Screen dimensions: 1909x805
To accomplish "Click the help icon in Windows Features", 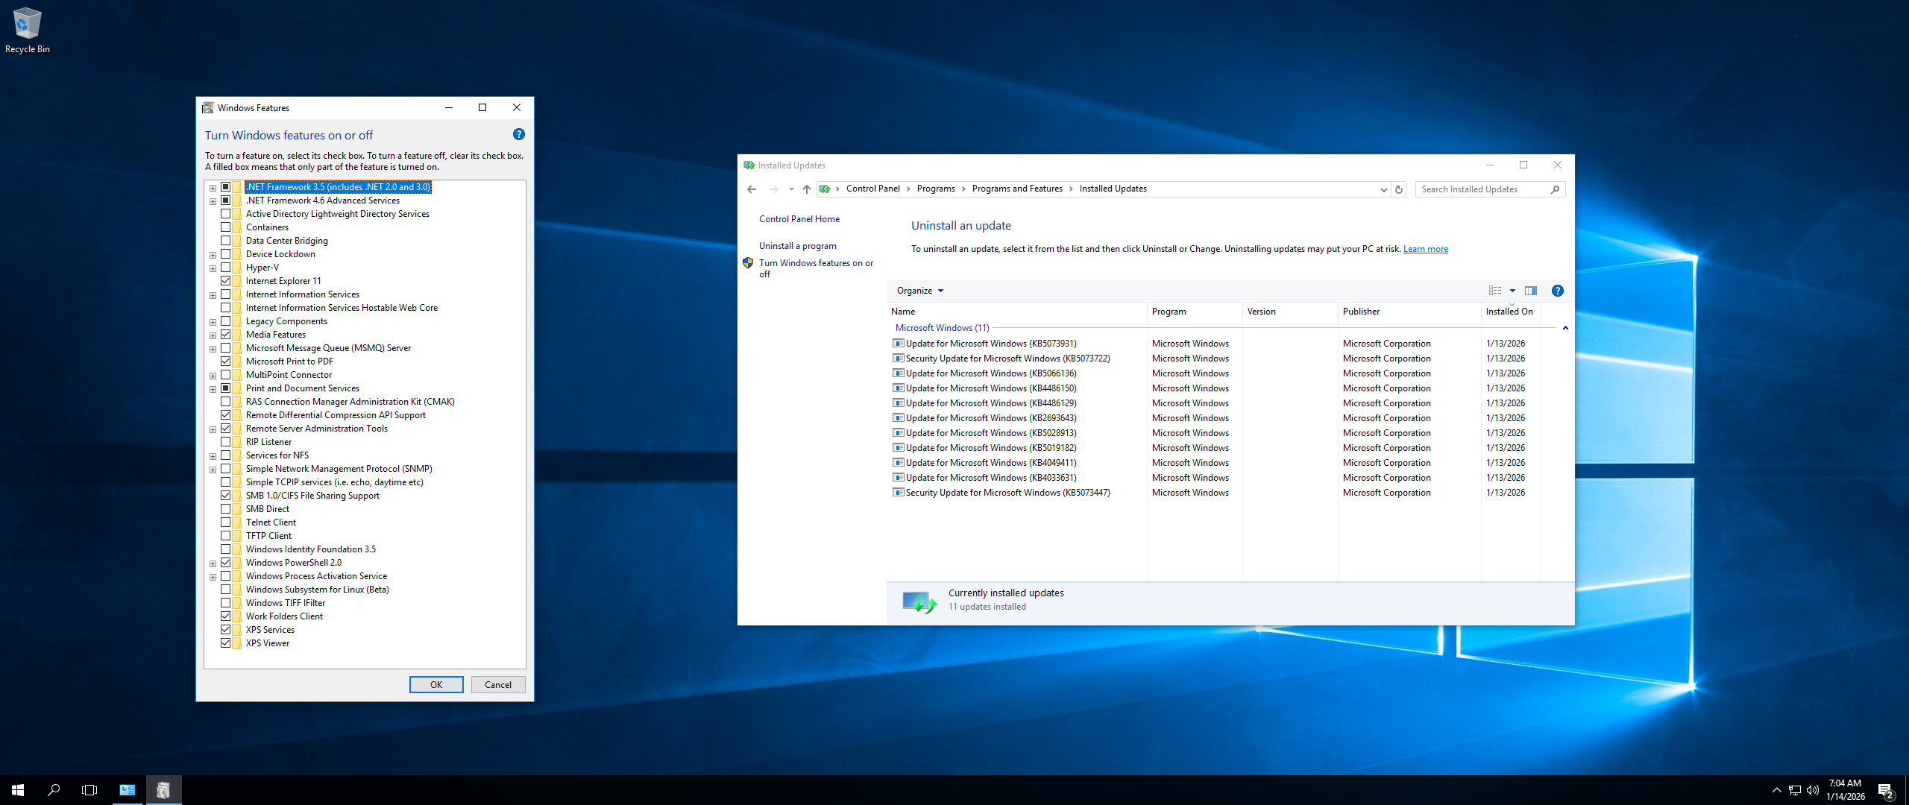I will tap(519, 135).
